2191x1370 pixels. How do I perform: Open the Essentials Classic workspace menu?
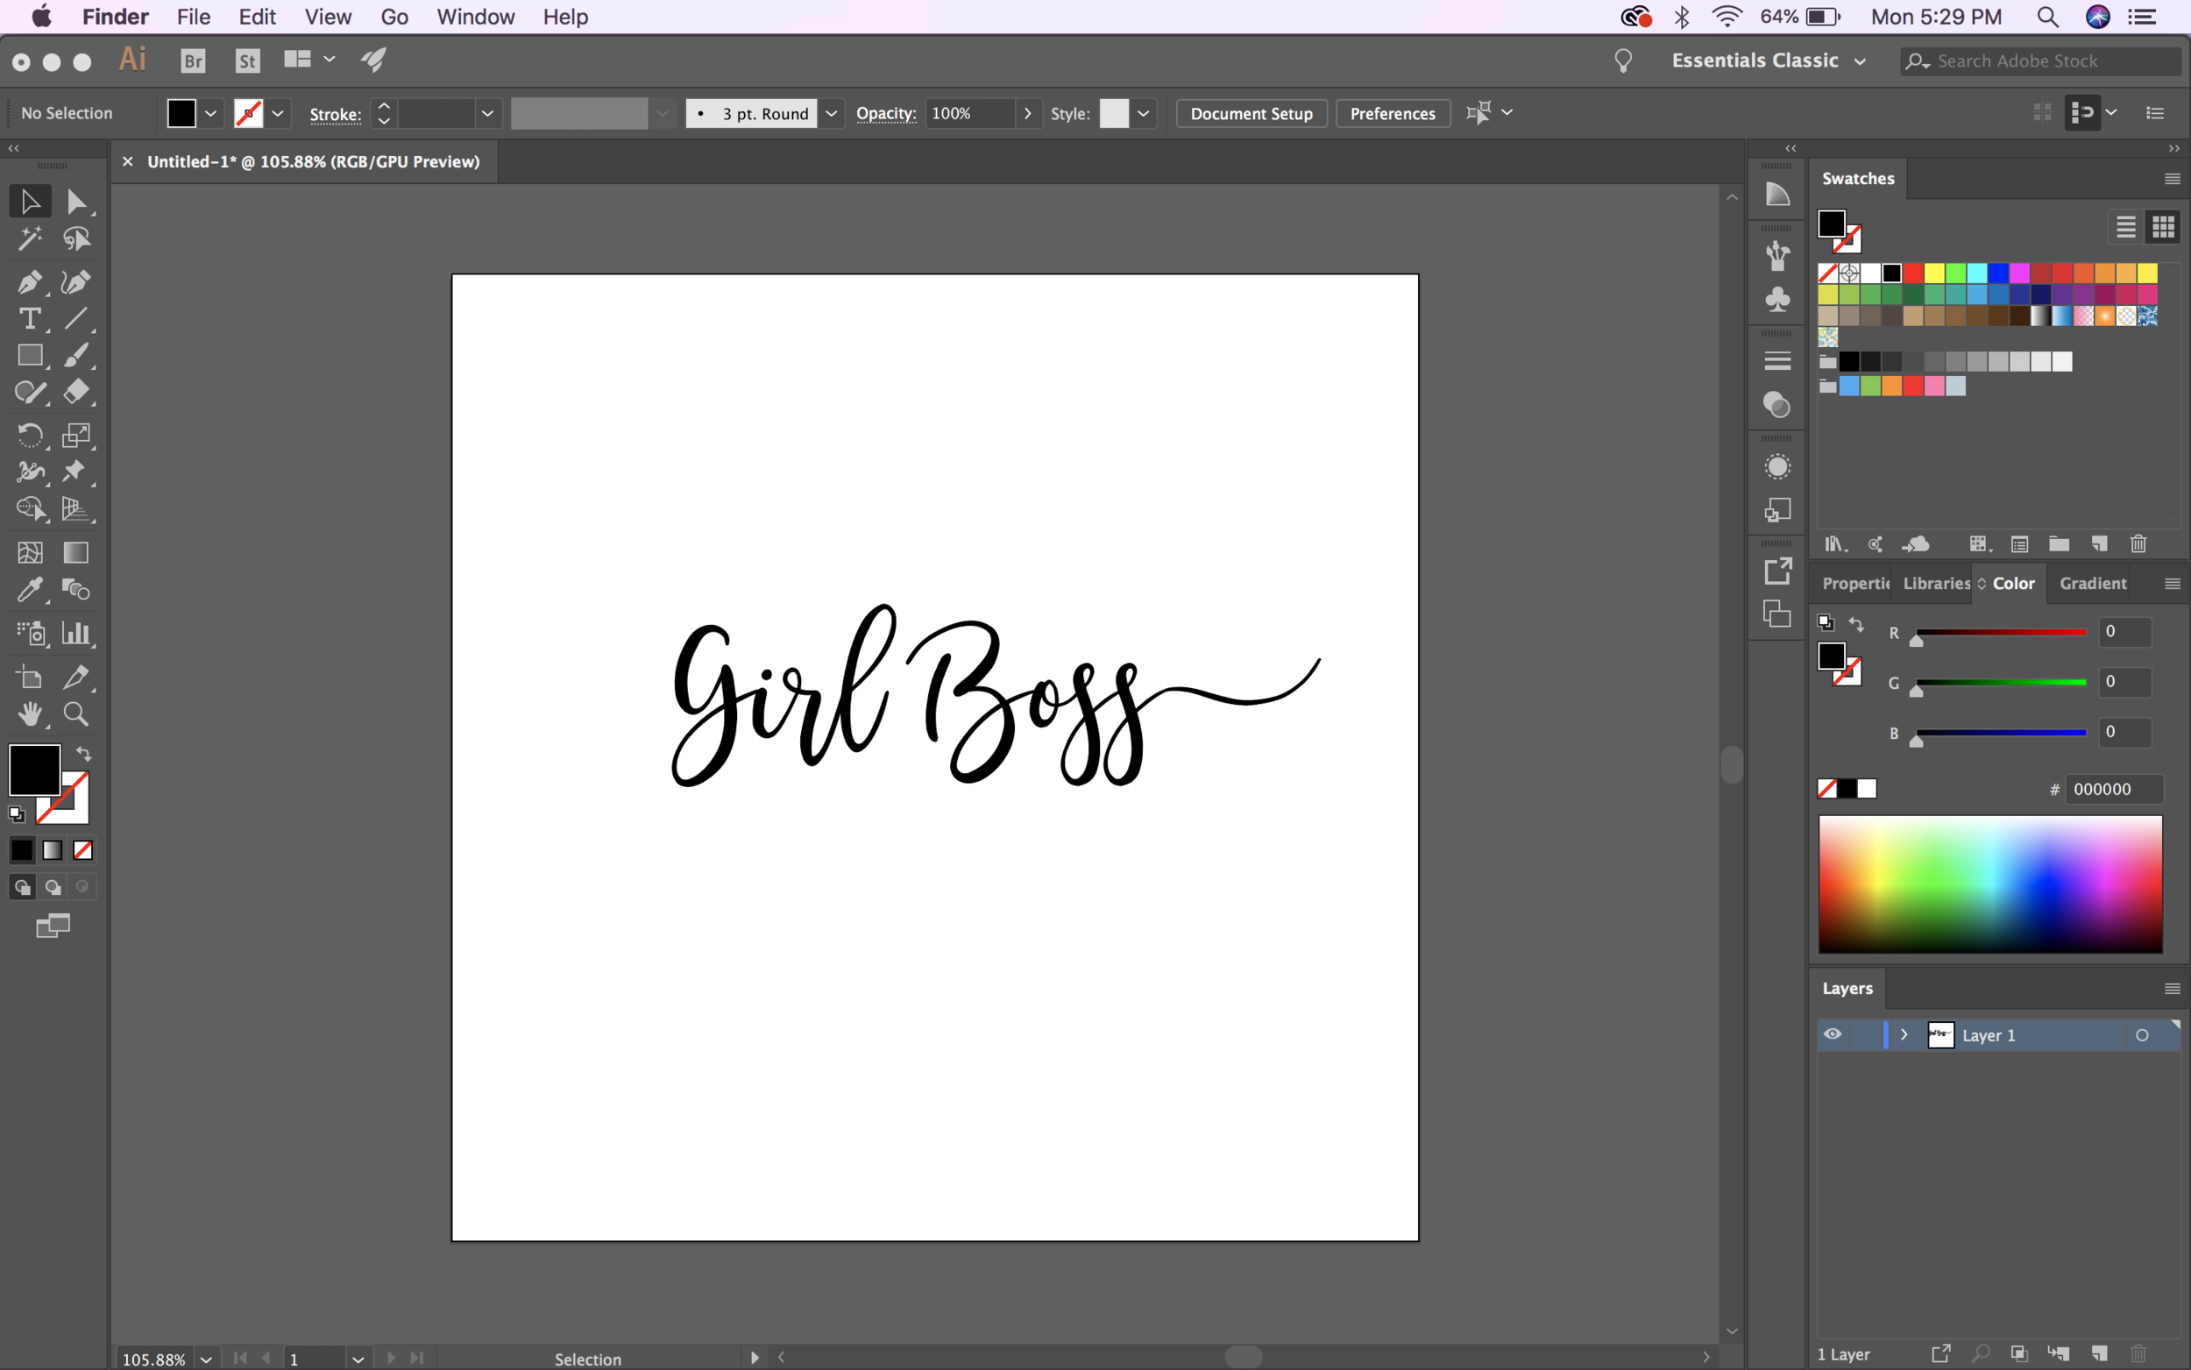coord(1768,60)
